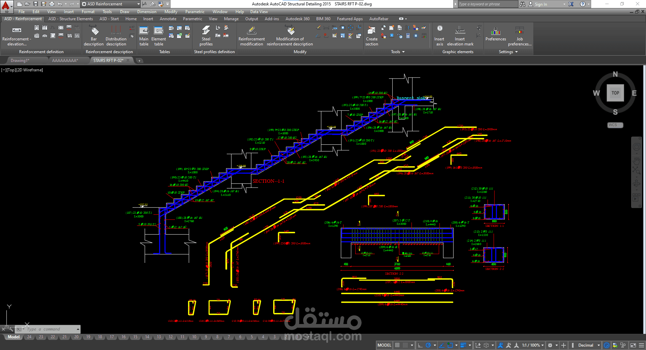This screenshot has width=646, height=350.
Task: Select Modification of reinforcement description
Action: (290, 36)
